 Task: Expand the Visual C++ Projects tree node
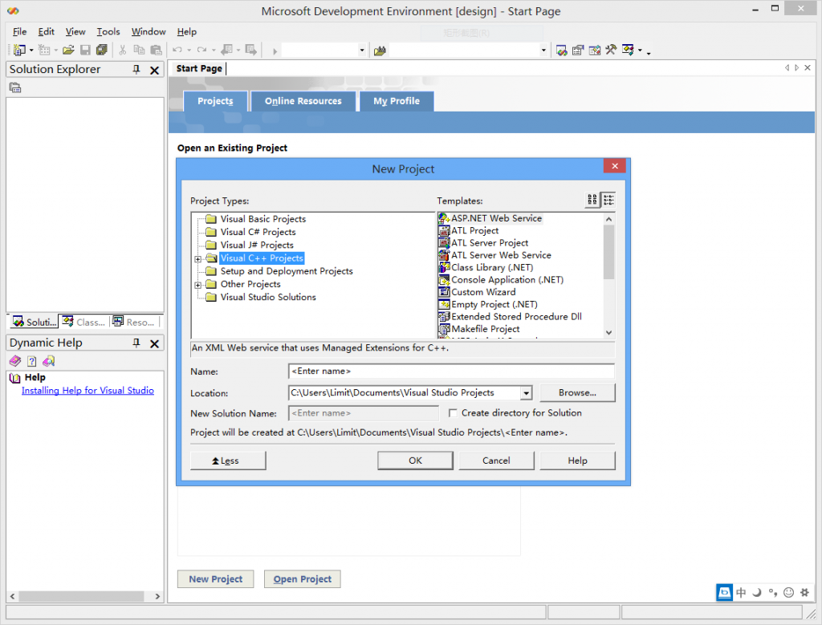click(x=199, y=258)
